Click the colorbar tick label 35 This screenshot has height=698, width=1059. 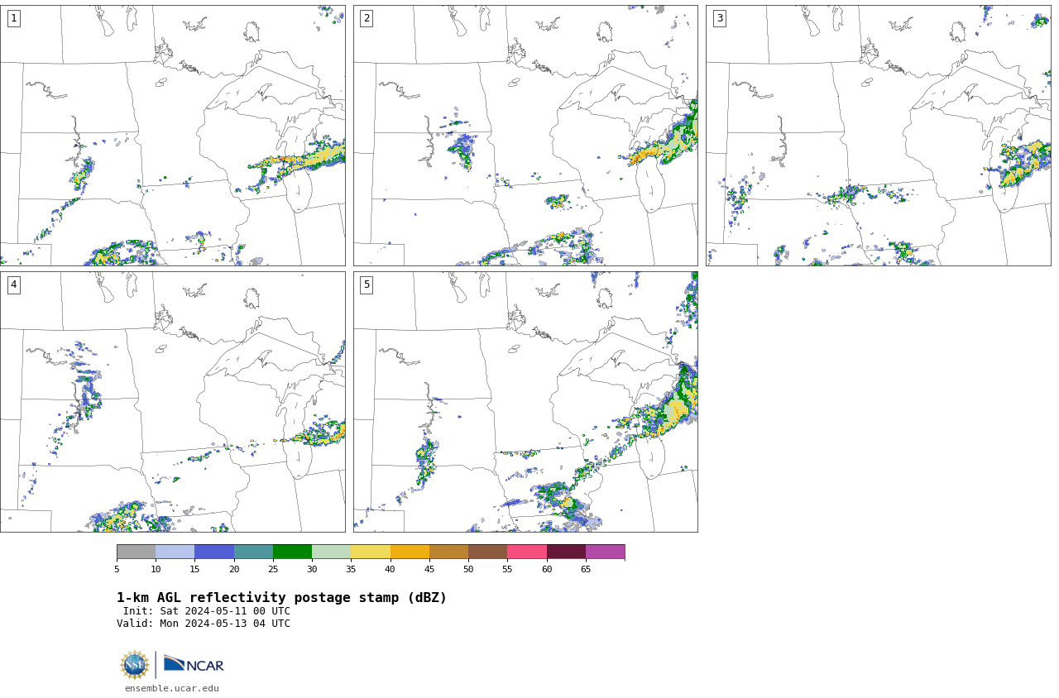click(351, 569)
